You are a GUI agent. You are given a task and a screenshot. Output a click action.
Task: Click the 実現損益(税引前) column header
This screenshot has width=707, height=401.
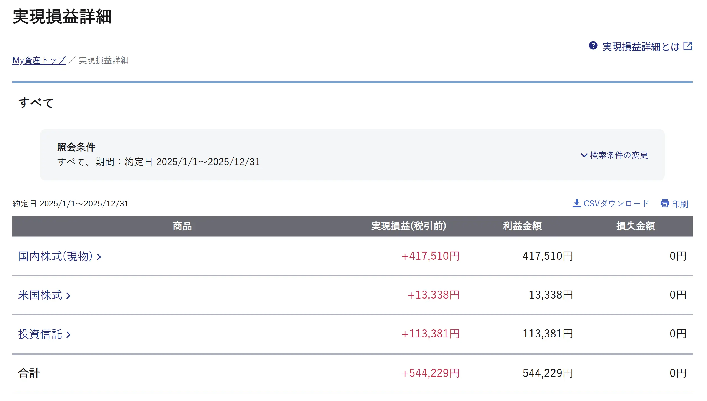click(x=409, y=226)
